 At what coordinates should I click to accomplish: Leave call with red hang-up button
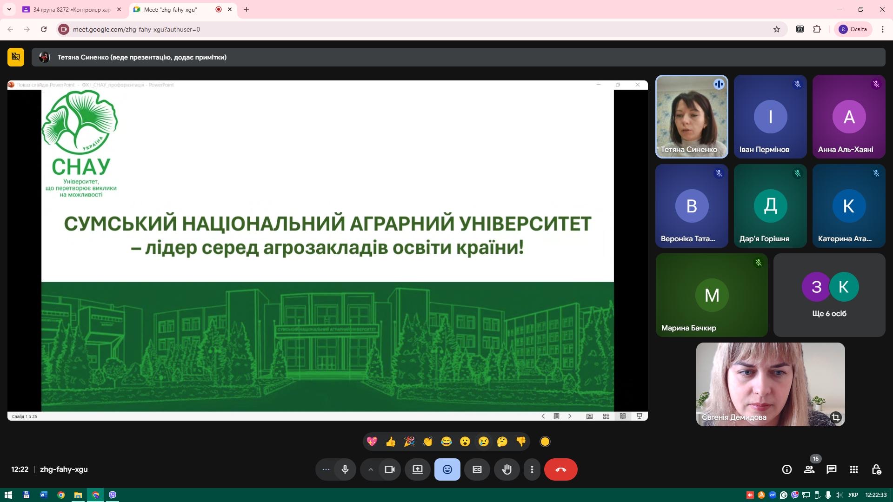click(560, 469)
